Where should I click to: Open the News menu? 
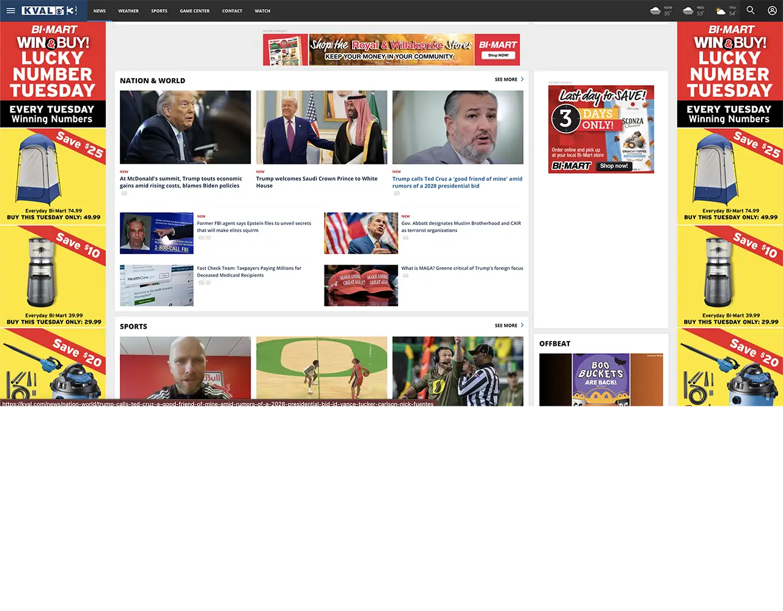click(100, 11)
